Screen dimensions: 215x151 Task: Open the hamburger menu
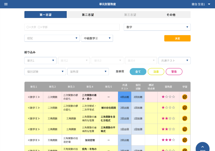pyautogui.click(x=6, y=4)
